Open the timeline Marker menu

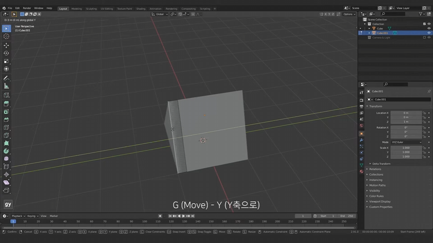click(54, 216)
